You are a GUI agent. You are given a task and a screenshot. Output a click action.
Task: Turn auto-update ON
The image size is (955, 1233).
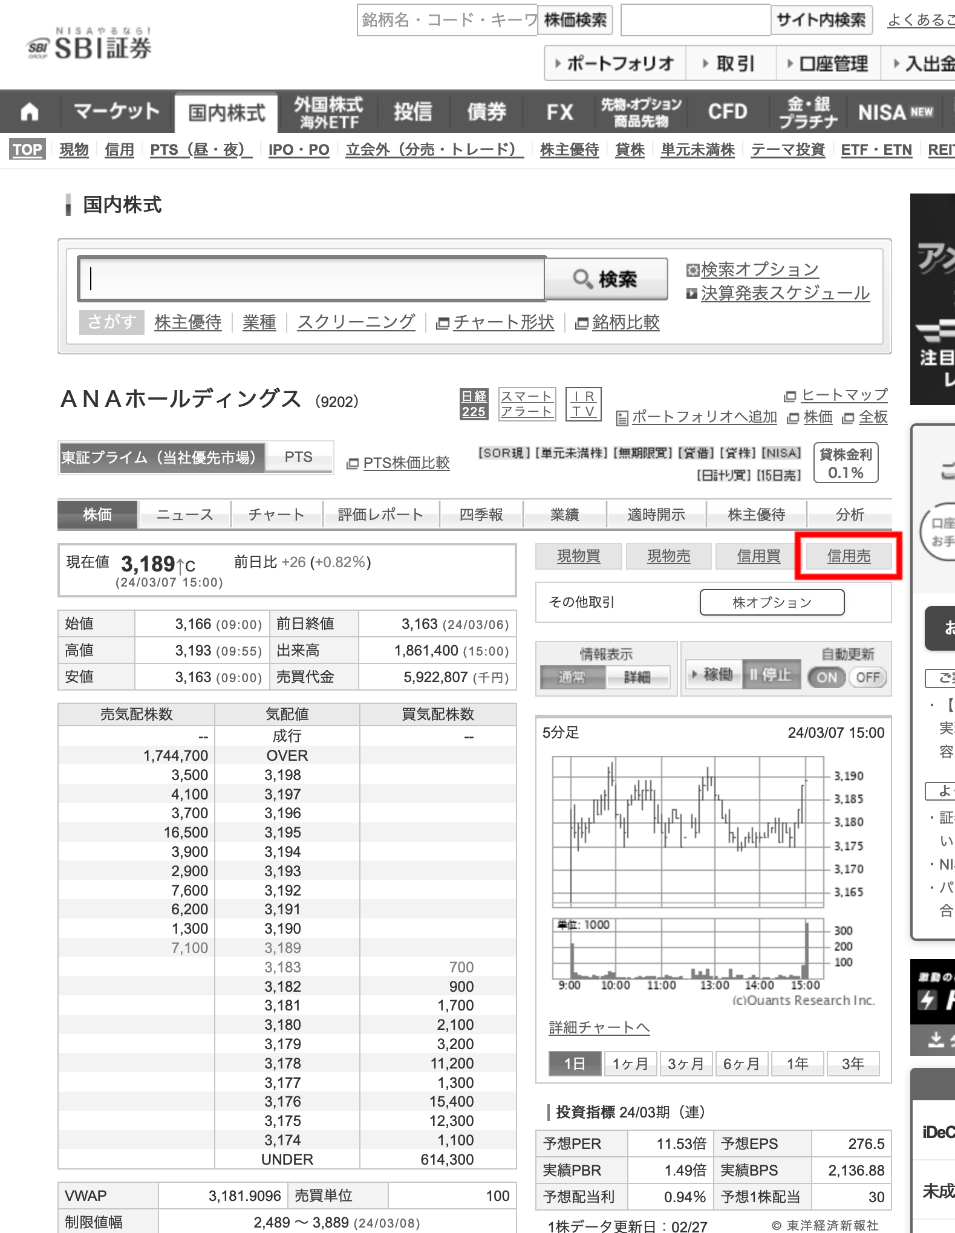(x=827, y=677)
